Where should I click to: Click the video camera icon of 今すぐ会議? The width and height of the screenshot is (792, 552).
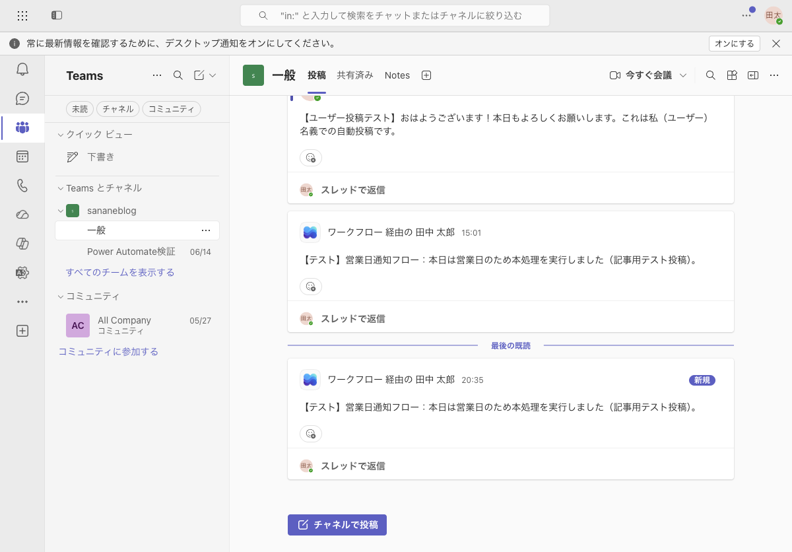click(615, 75)
